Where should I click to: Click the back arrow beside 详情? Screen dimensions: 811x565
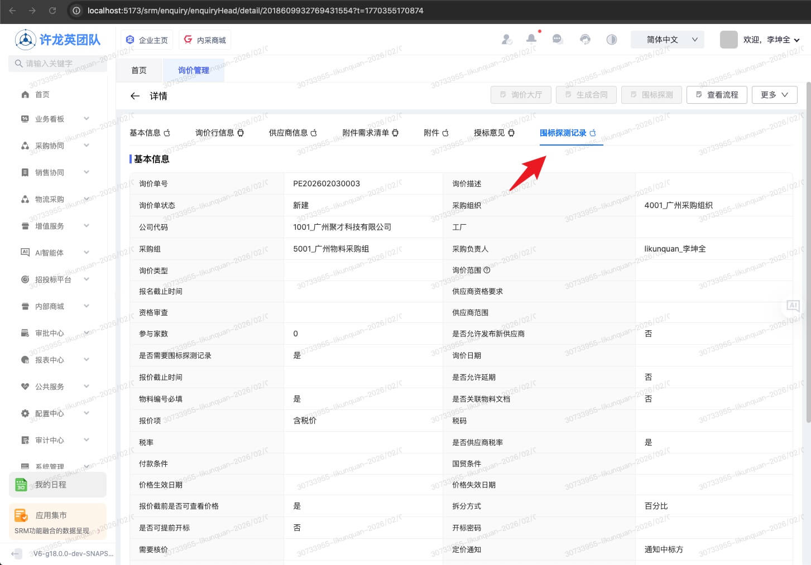point(135,96)
